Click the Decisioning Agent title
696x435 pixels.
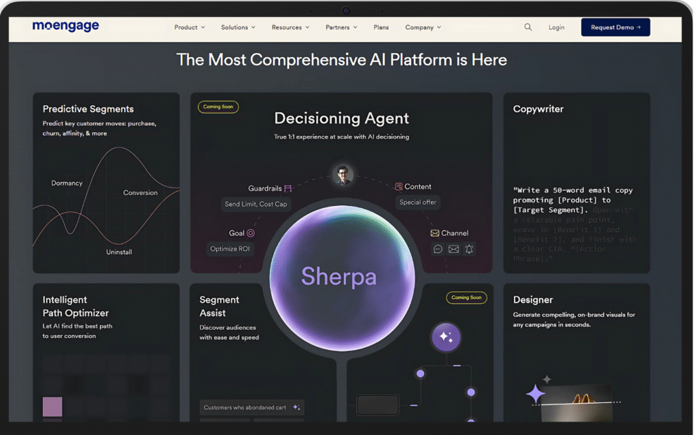pyautogui.click(x=341, y=118)
